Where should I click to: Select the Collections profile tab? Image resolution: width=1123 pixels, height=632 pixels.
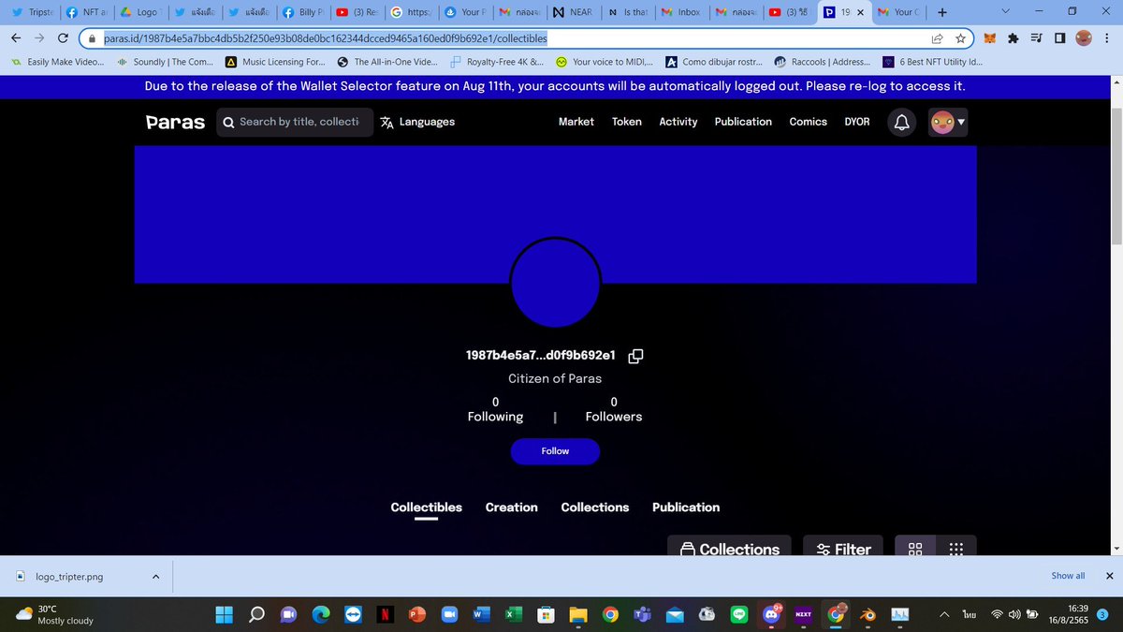(595, 507)
